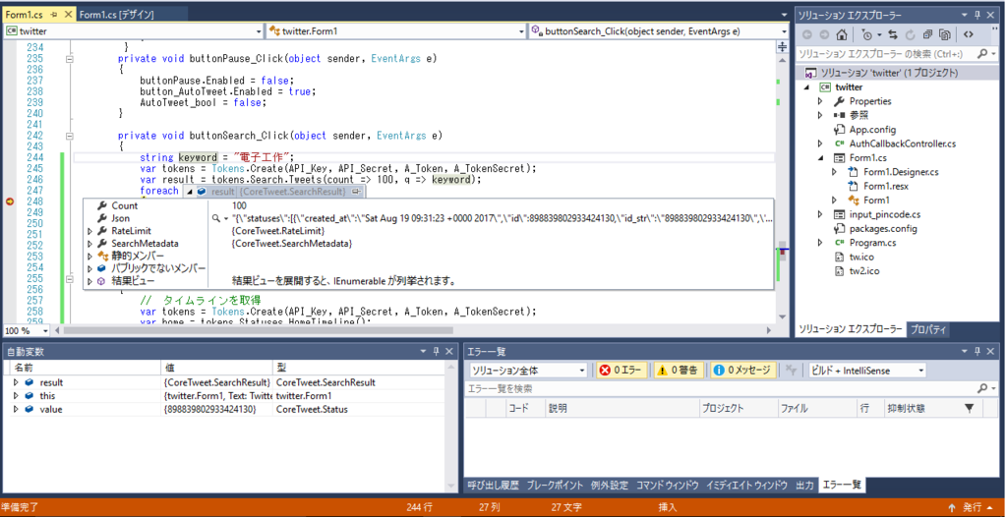Expand RateLimit in the datatip
Screen dimensions: 1007x517
click(x=89, y=231)
